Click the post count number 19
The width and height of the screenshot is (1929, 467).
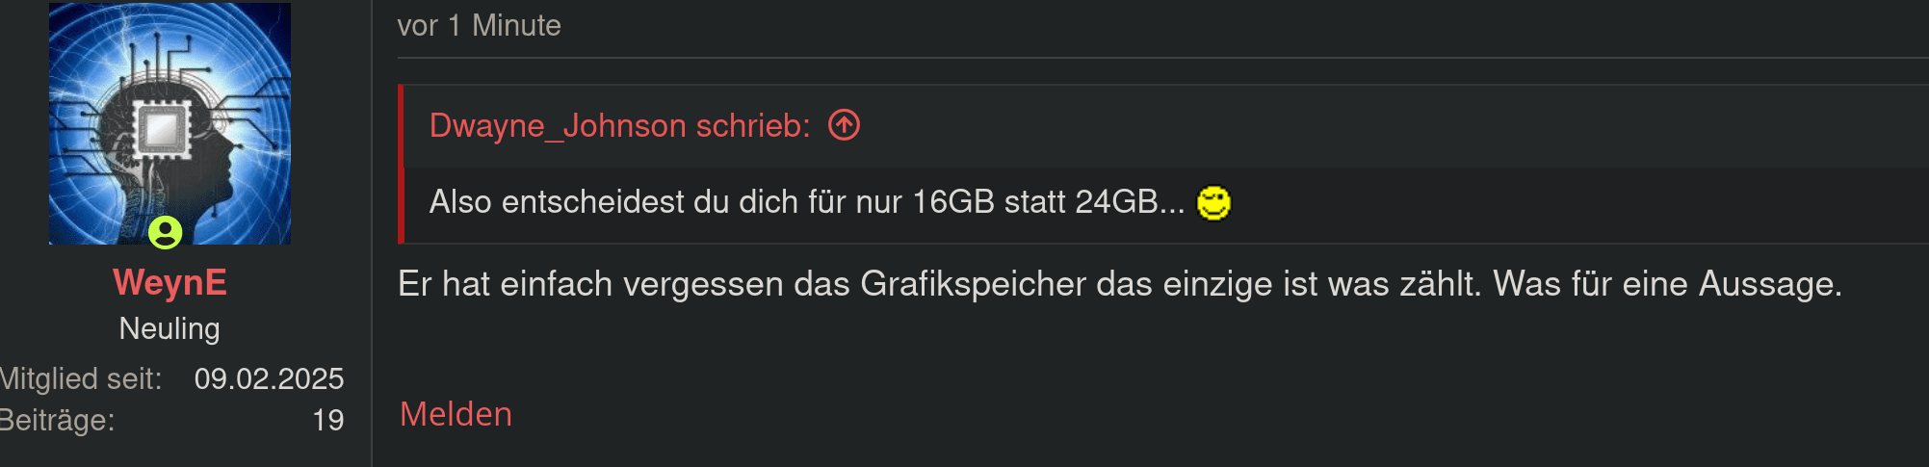point(328,420)
